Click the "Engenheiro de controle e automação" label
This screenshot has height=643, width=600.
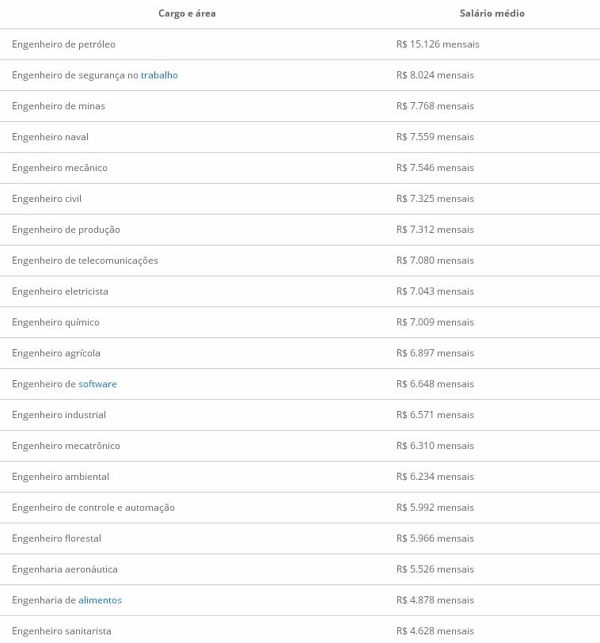point(93,508)
